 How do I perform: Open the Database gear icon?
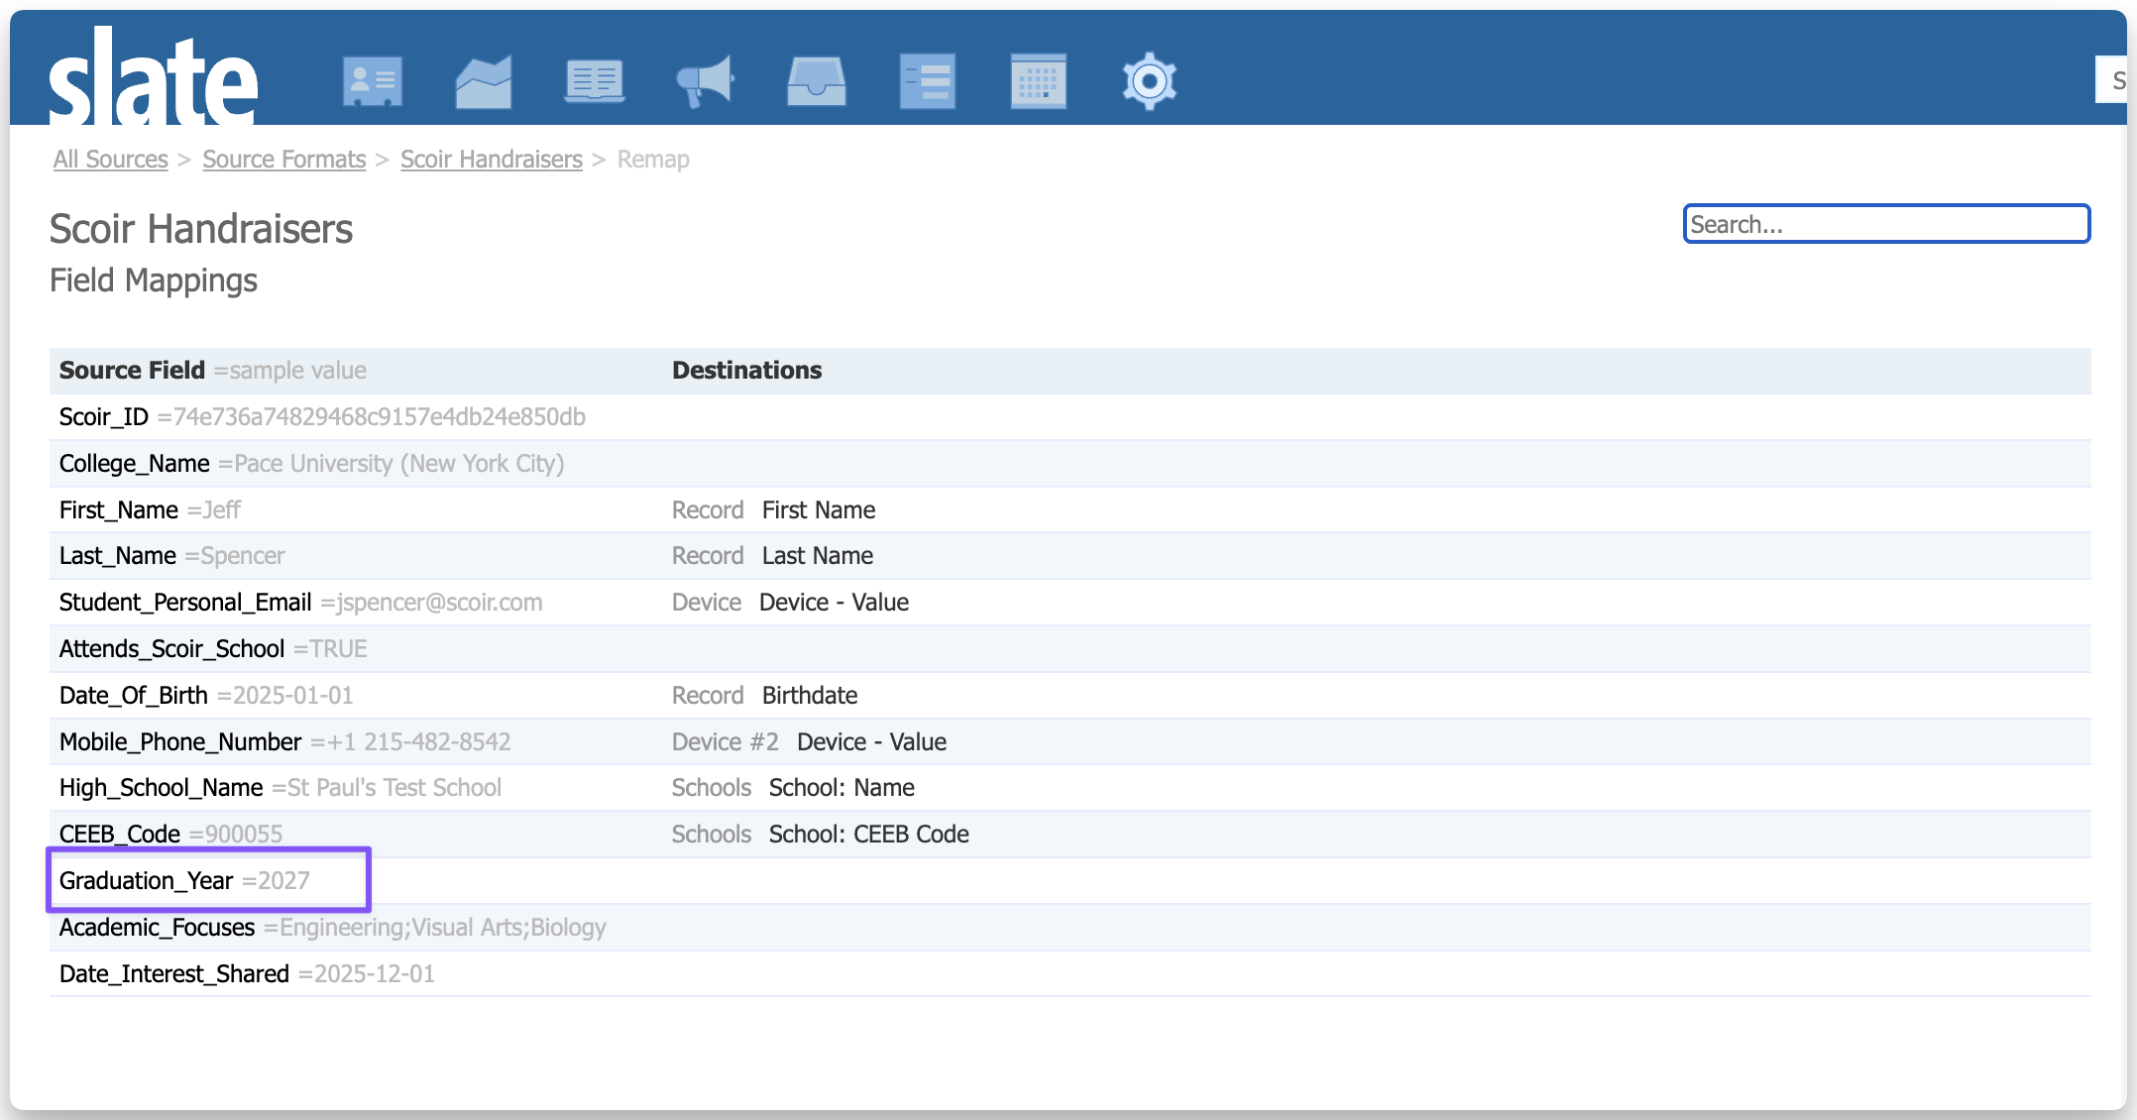pyautogui.click(x=1149, y=81)
